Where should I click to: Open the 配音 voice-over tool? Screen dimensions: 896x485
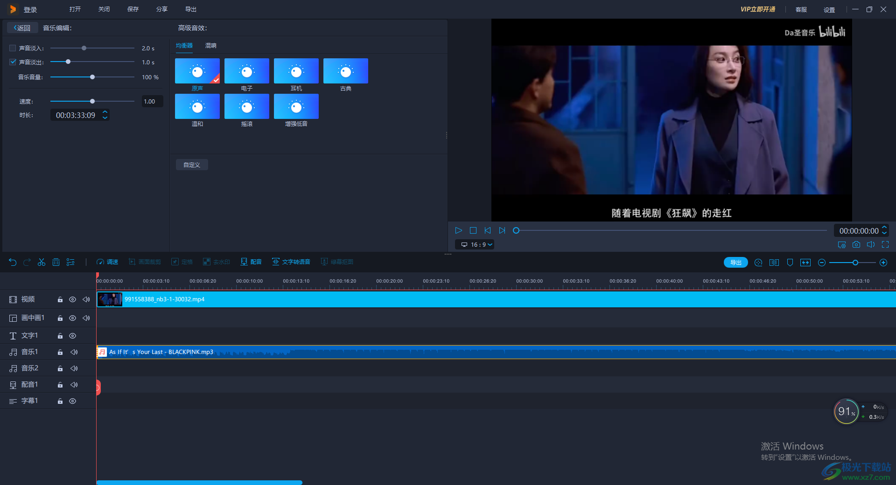click(x=251, y=262)
